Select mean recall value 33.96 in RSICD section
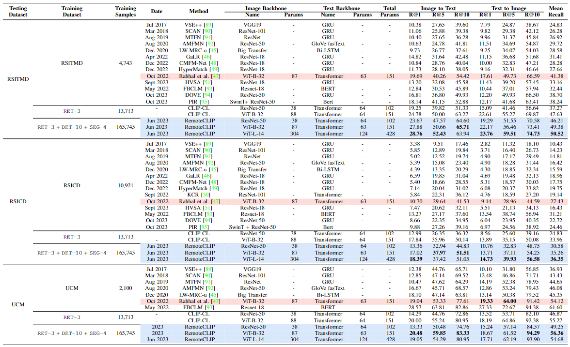Image resolution: width=570 pixels, height=347 pixels. click(556, 240)
